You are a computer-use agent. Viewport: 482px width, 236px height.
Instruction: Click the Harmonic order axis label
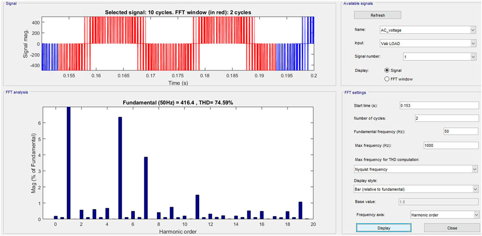178,231
